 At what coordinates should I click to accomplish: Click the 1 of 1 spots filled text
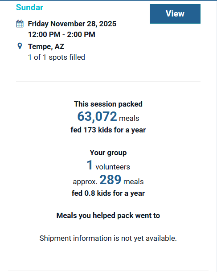(57, 57)
